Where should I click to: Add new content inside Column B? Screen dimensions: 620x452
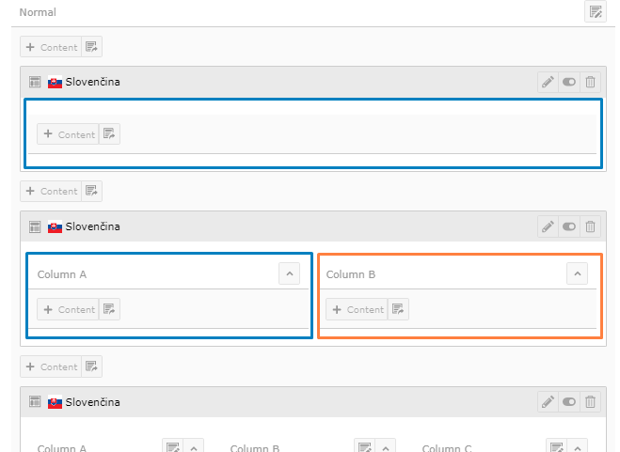point(358,309)
